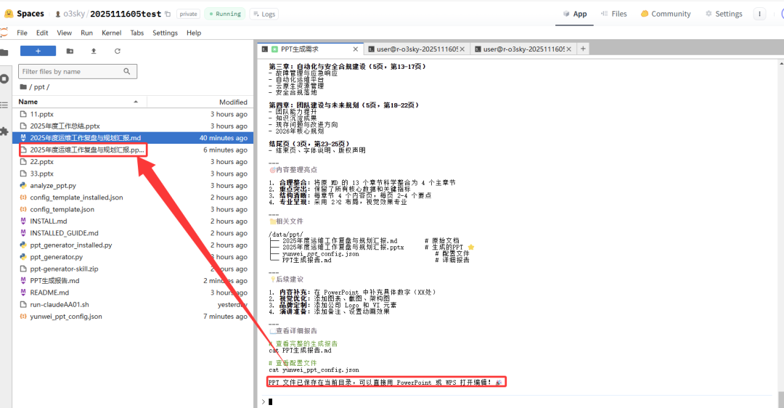Select analyze_ppt.py in file list
784x408 pixels.
(133, 186)
